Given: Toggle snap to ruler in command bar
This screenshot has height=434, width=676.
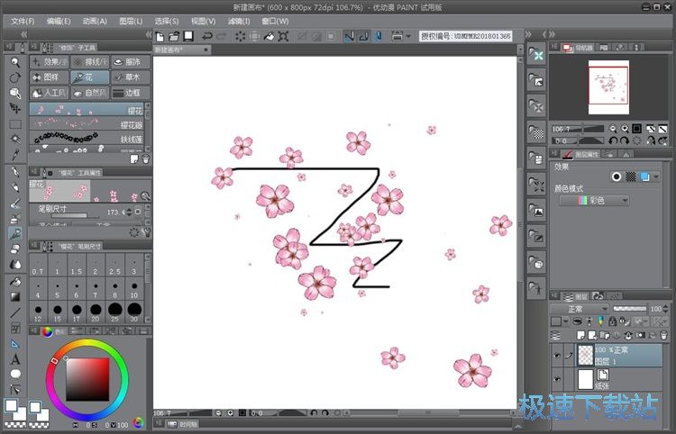Looking at the screenshot, I should tap(349, 36).
